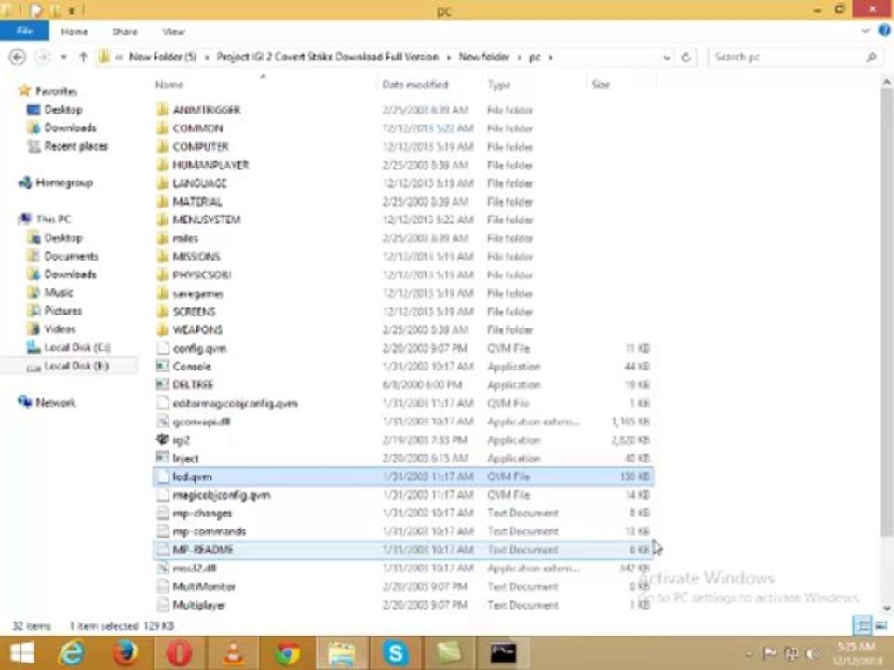Screen dimensions: 894x670
Task: Select the lod.qvm file
Action: pos(403,476)
